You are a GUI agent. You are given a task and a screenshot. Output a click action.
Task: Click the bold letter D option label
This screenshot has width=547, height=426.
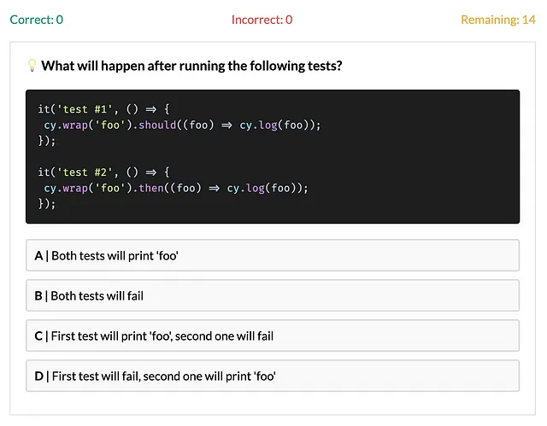click(39, 376)
